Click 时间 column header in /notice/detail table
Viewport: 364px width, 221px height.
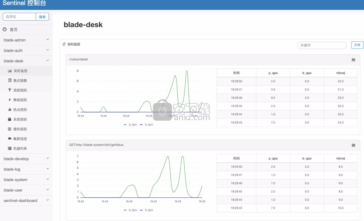[237, 73]
